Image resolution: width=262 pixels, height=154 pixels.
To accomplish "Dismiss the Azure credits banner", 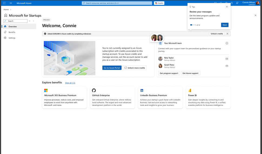I will coord(227,34).
